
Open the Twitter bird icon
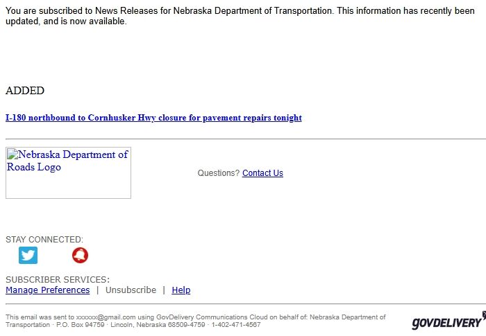pyautogui.click(x=28, y=255)
